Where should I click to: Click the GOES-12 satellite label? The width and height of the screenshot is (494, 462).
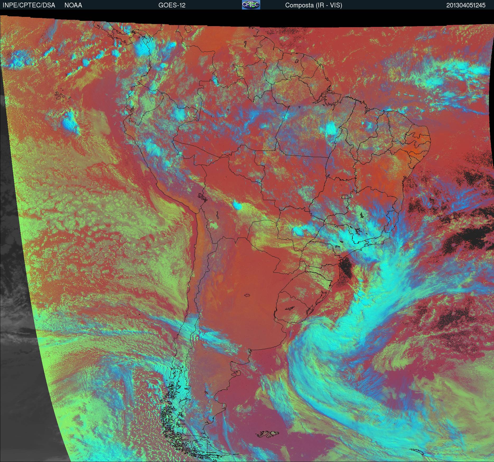tap(172, 5)
